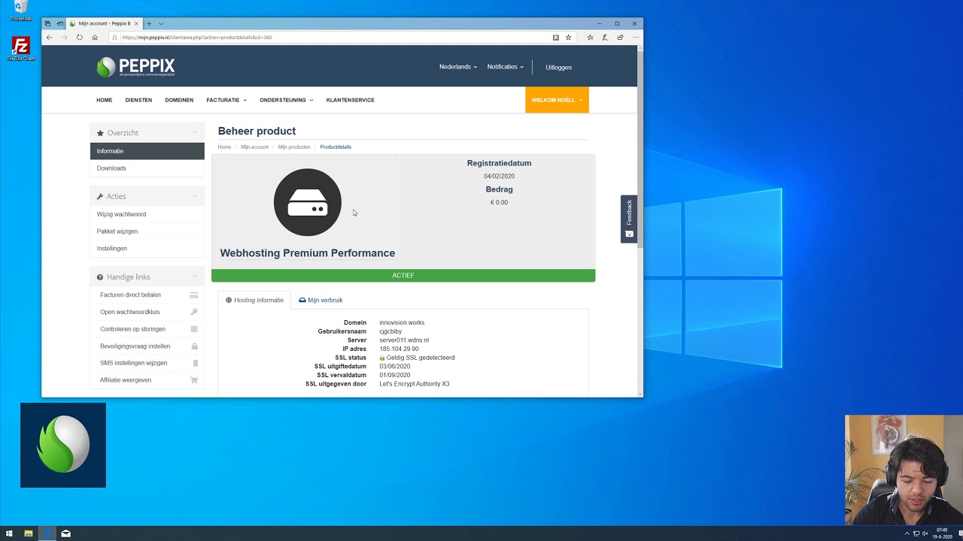Open File Explorer from taskbar
The image size is (963, 541).
point(29,533)
